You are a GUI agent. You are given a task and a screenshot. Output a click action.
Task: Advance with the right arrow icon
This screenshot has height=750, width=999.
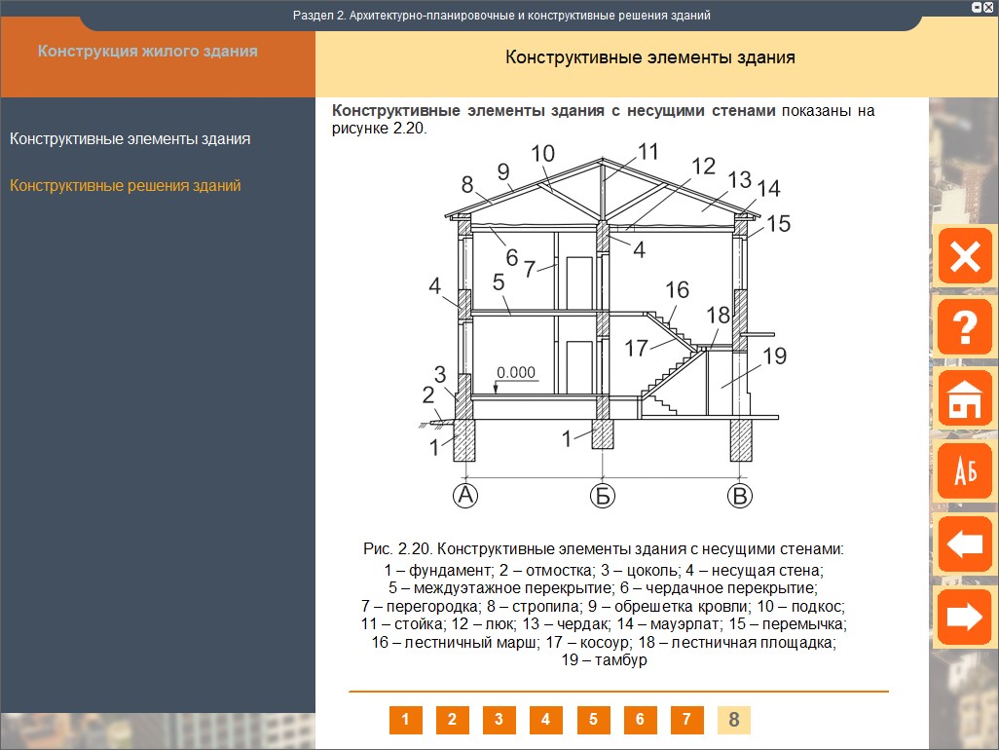tap(964, 616)
